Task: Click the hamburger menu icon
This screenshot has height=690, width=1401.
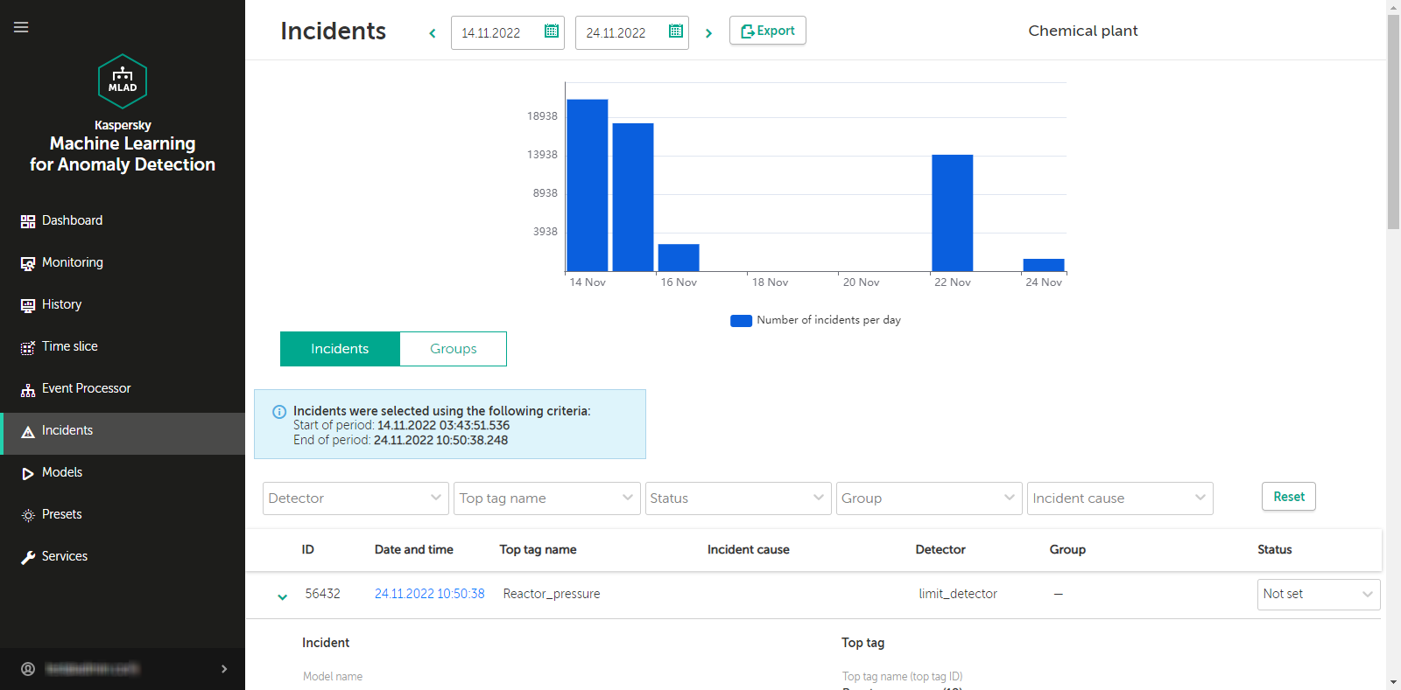Action: (x=21, y=27)
